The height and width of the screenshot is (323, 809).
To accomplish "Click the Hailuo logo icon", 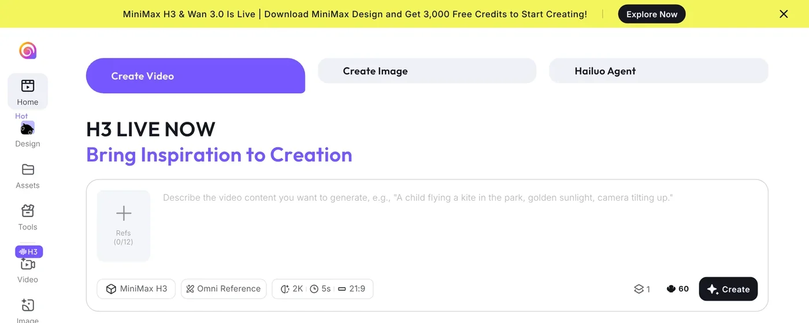I will click(x=28, y=51).
